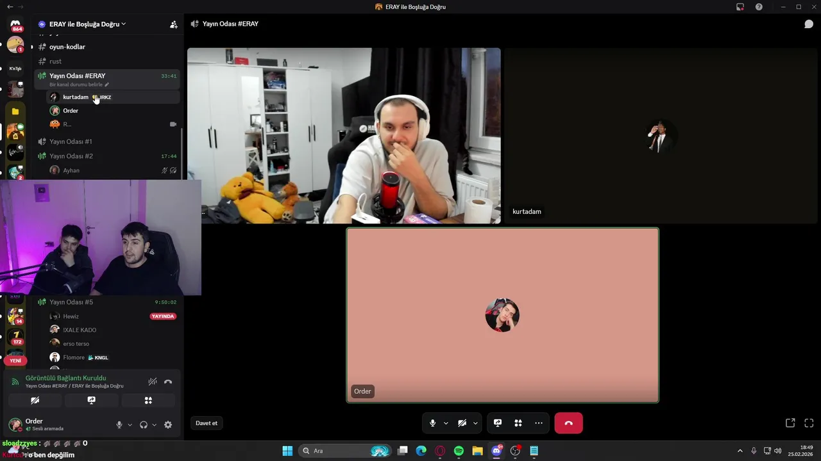Click the YAYINDA live badge next to Hewiz
821x461 pixels.
coord(162,316)
